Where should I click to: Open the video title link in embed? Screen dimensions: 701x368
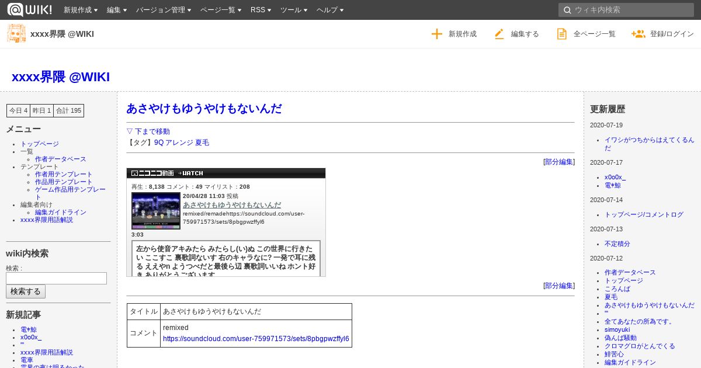pyautogui.click(x=232, y=205)
